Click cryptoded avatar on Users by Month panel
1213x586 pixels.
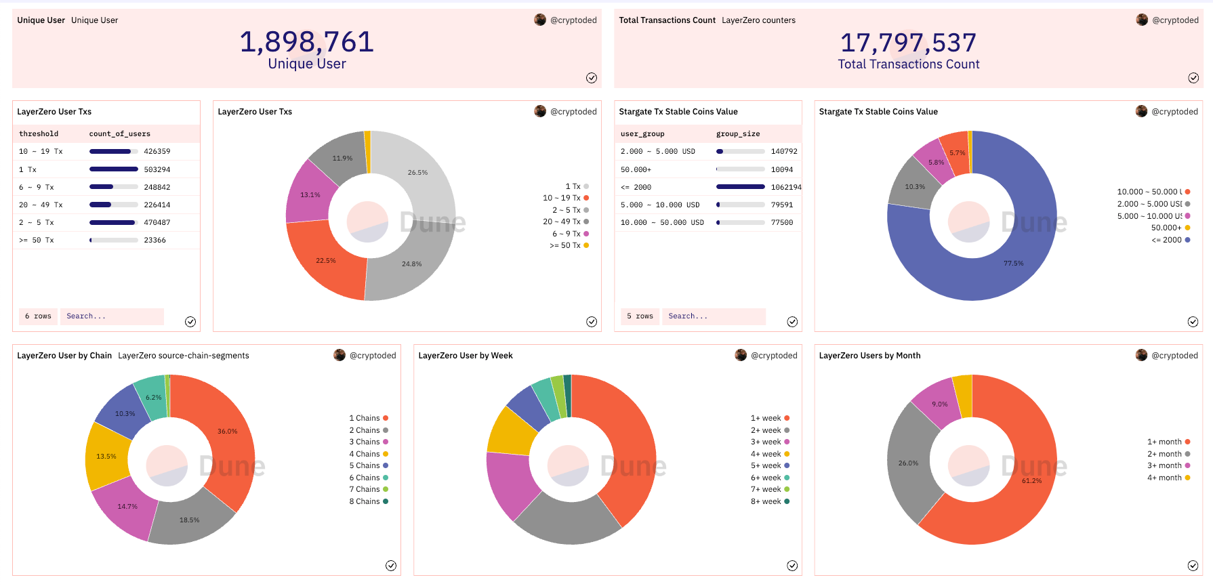1141,355
